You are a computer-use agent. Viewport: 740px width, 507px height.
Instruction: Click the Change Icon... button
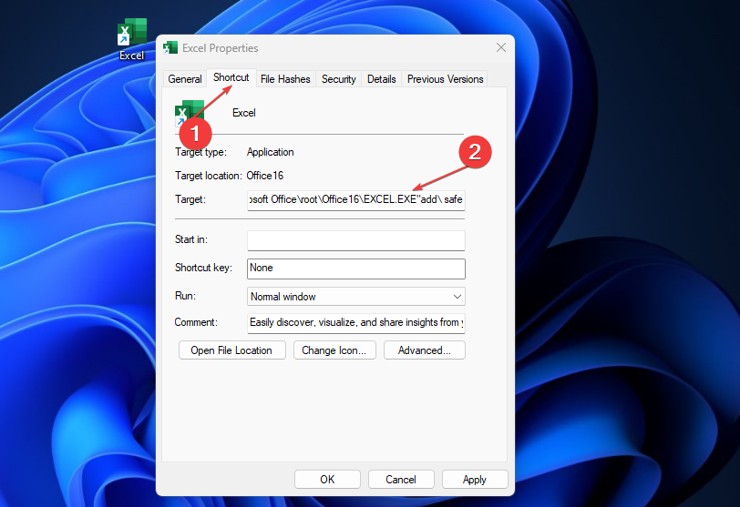(334, 350)
